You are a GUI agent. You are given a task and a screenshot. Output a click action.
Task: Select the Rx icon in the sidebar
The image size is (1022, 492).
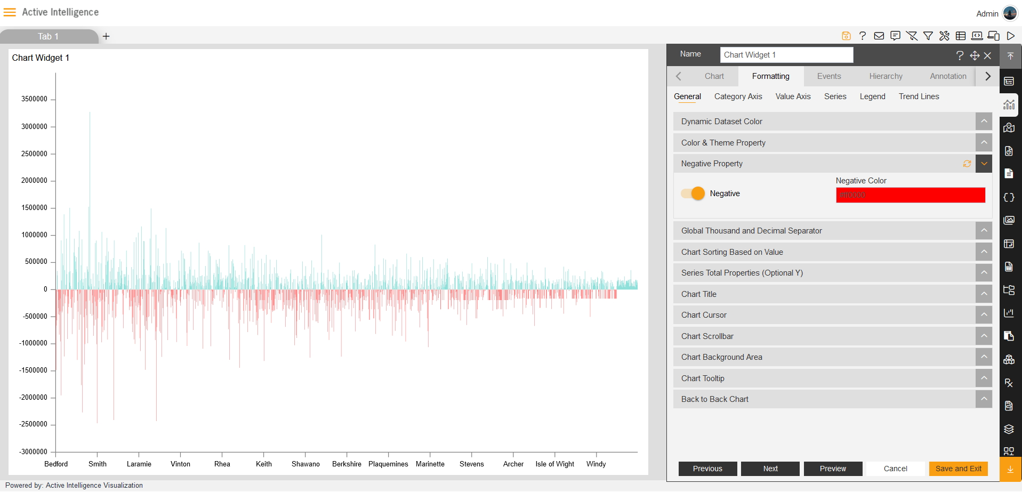[1009, 383]
